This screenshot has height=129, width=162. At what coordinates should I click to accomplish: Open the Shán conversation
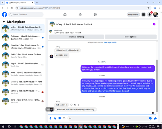23,56
